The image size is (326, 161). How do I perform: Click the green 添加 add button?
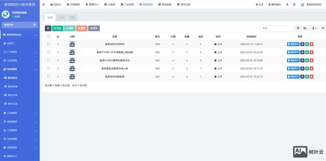pyautogui.click(x=58, y=28)
